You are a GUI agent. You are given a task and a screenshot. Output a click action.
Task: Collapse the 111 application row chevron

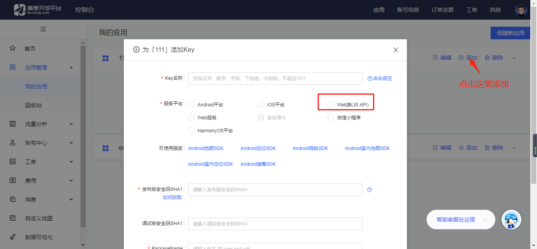tap(514, 58)
